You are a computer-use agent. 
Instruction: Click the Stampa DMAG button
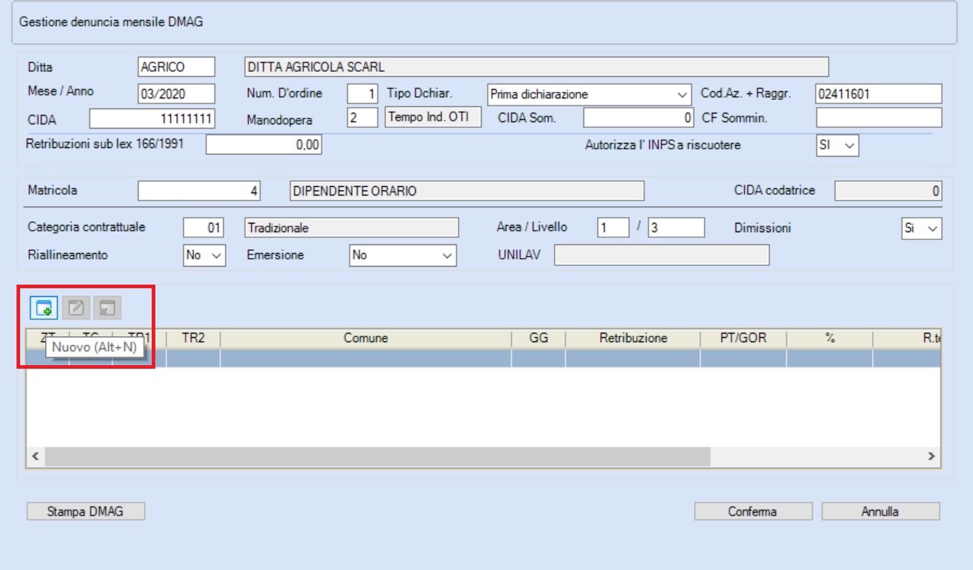click(x=86, y=512)
